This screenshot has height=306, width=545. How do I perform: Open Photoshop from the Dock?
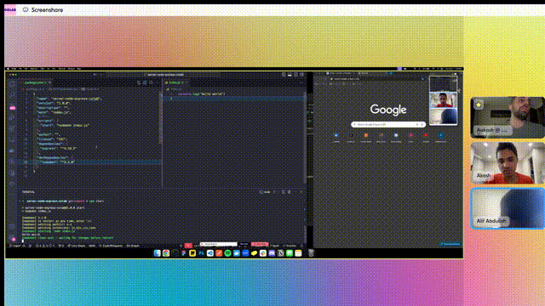201,253
